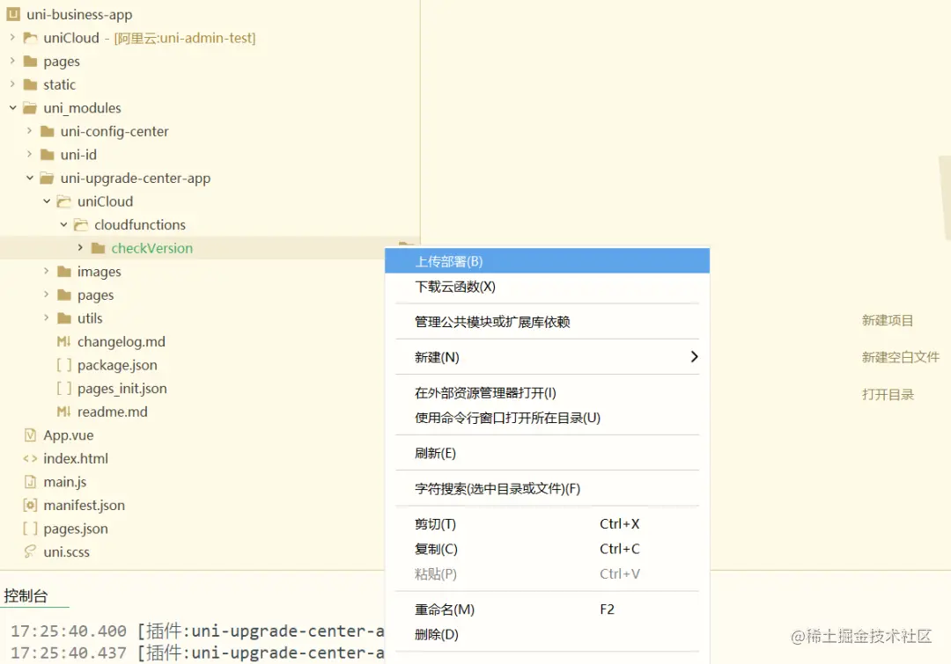Collapse the uni_modules folder

click(12, 108)
